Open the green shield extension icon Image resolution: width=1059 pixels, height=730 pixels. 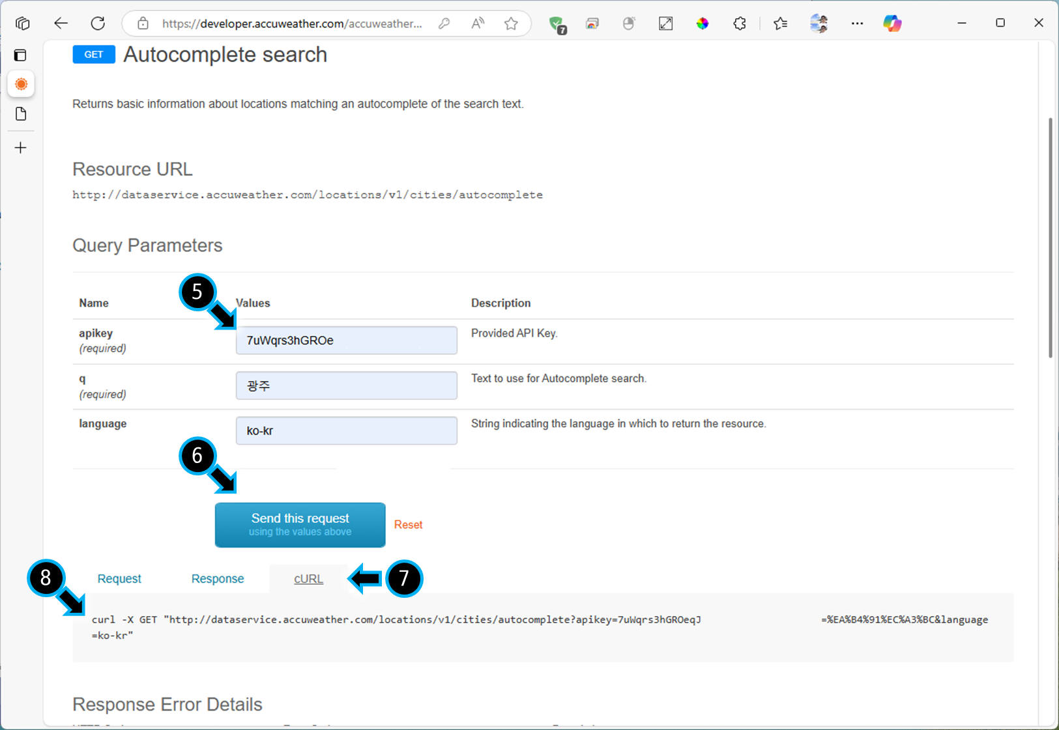[x=557, y=24]
